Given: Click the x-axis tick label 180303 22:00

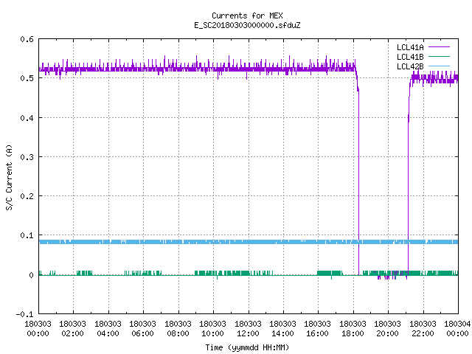Looking at the screenshot, I should 423,329.
